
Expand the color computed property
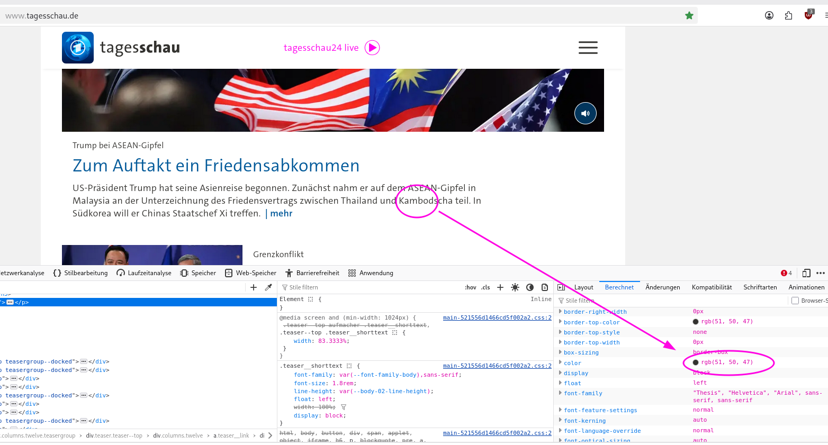pyautogui.click(x=560, y=362)
